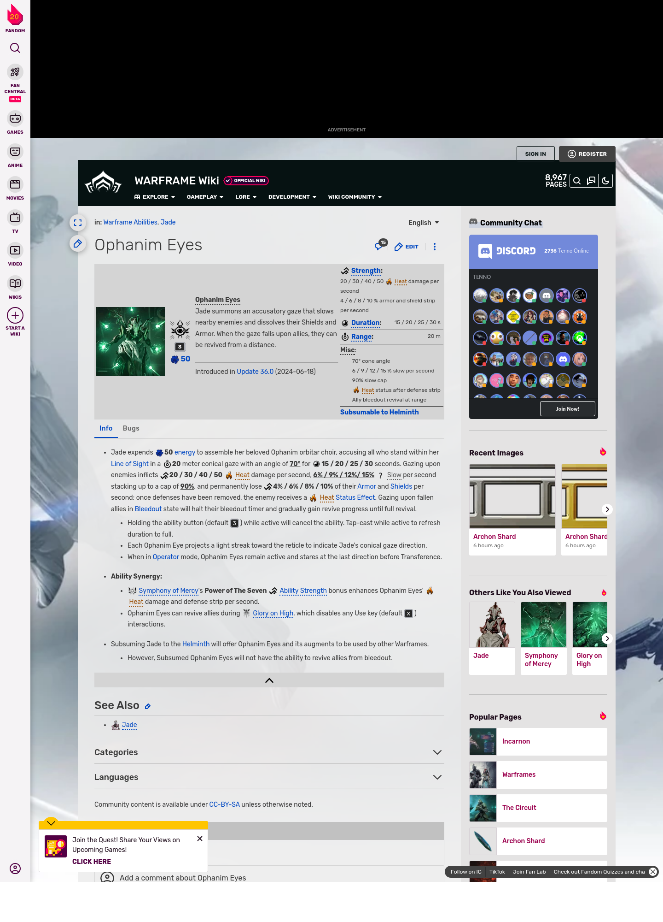Open search in Fandom sidebar
Viewport: 663px width, 922px height.
tap(15, 48)
